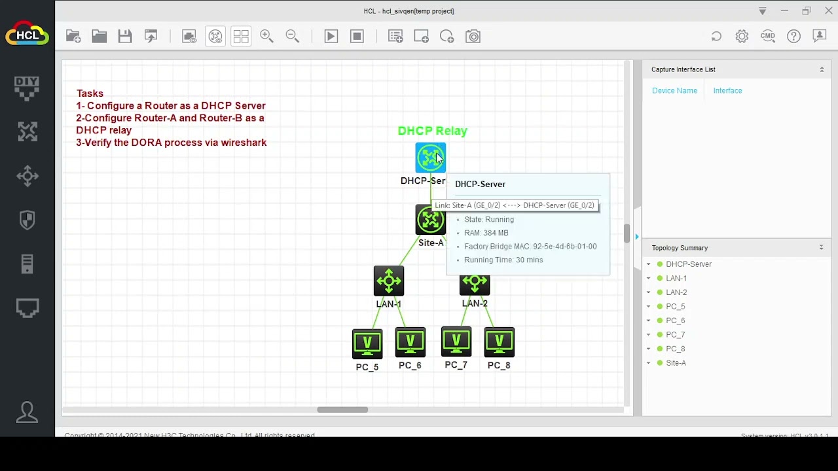Select the PC/link monitor sidebar icon
The height and width of the screenshot is (471, 838).
(27, 308)
